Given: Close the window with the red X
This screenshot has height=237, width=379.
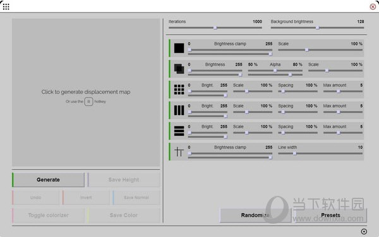Looking at the screenshot, I should click(373, 7).
